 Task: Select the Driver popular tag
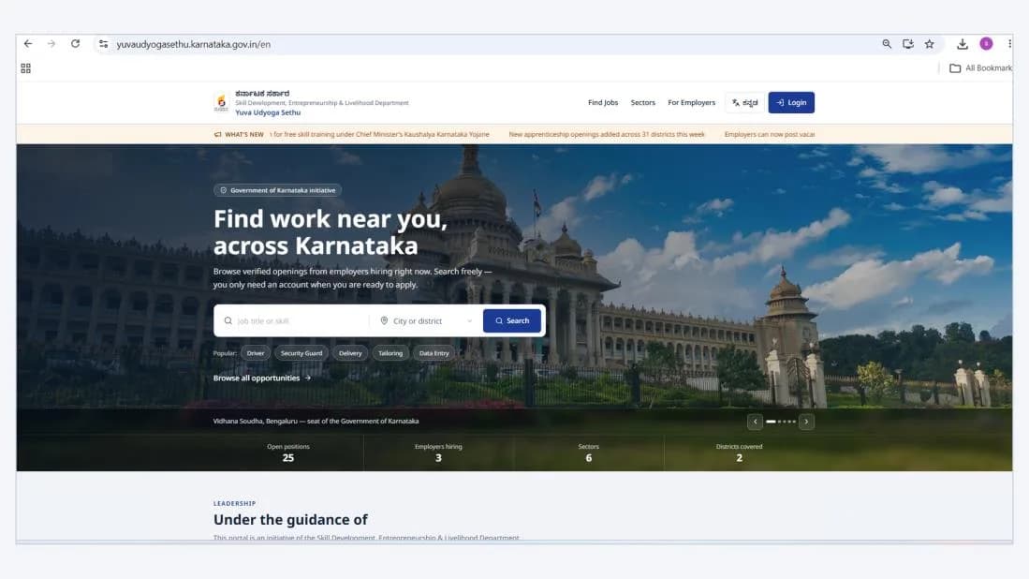pyautogui.click(x=256, y=353)
